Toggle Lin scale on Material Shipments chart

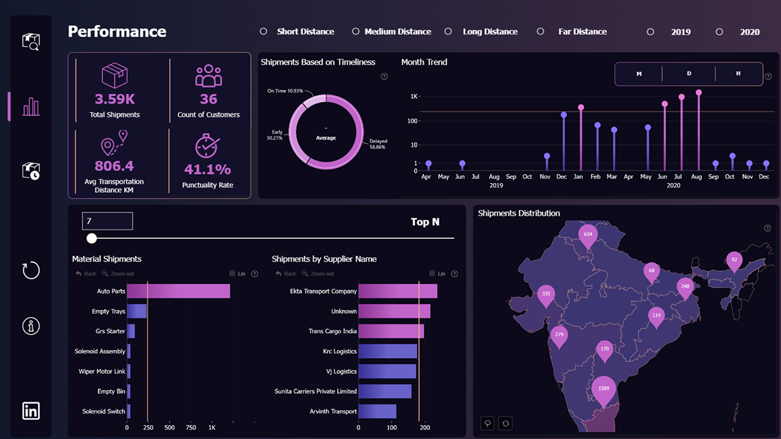click(x=237, y=274)
